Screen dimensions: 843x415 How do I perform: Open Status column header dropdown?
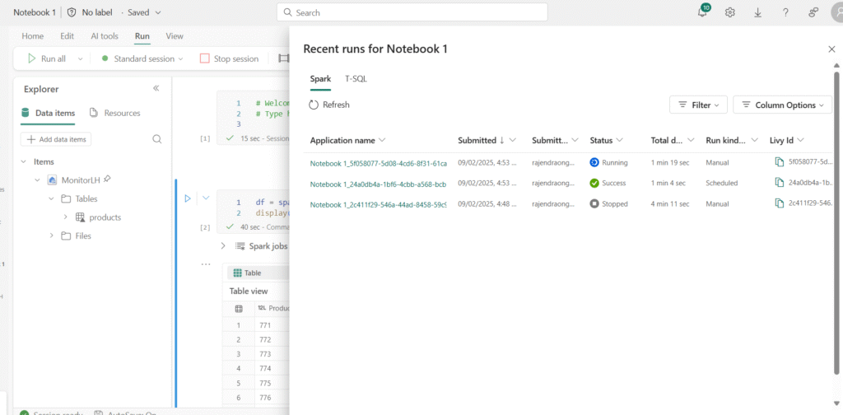click(619, 140)
